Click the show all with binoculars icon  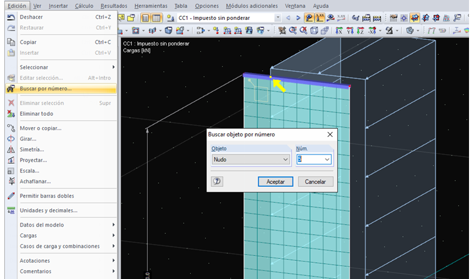(x=356, y=18)
